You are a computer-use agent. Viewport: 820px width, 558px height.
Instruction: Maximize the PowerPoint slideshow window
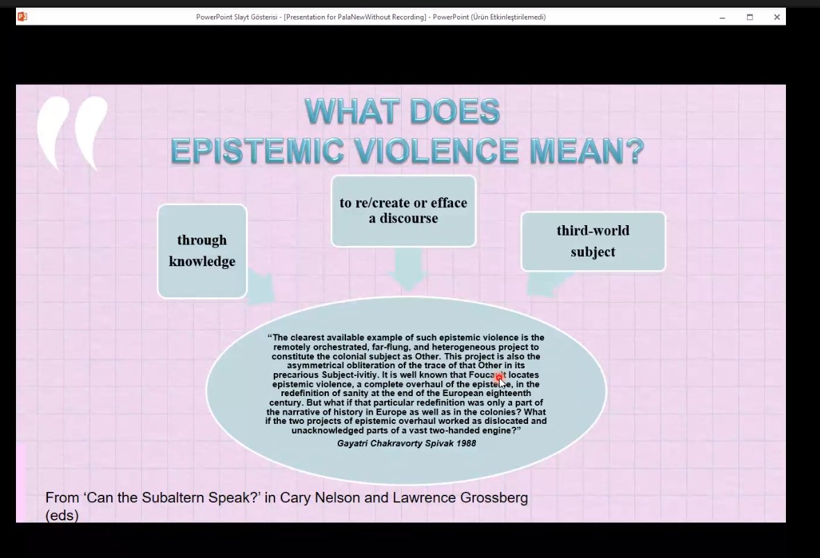[x=749, y=17]
